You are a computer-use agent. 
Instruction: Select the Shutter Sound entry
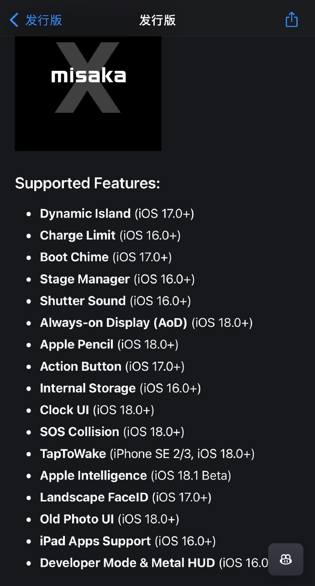[x=115, y=301]
